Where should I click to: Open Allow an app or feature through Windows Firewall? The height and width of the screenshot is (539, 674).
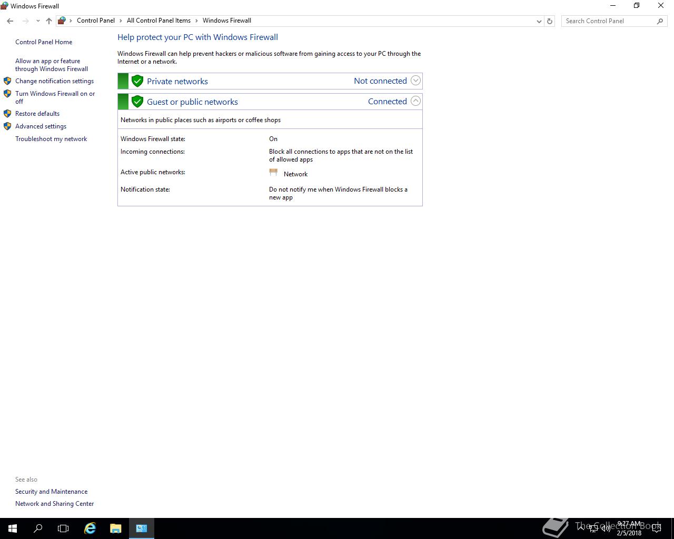tap(52, 65)
